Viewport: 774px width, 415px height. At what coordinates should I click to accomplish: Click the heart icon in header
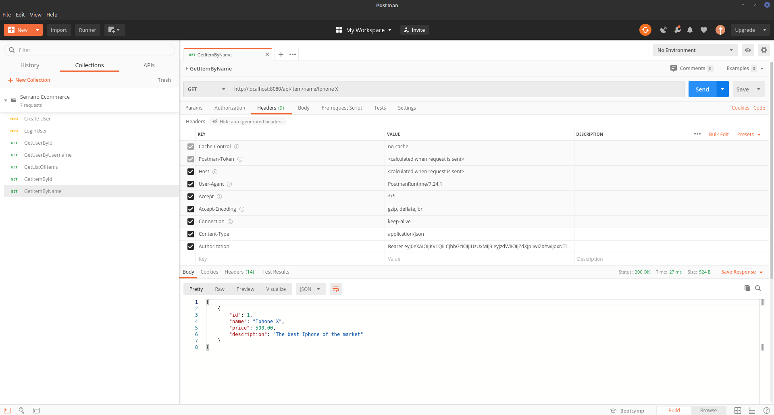tap(704, 30)
